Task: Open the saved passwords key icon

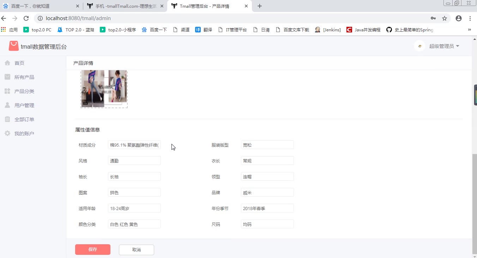Action: [433, 18]
